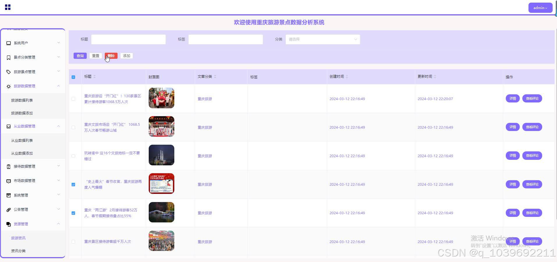Click 重庆旅游 category in 玩转渝中 row
This screenshot has height=262, width=557.
pos(205,156)
